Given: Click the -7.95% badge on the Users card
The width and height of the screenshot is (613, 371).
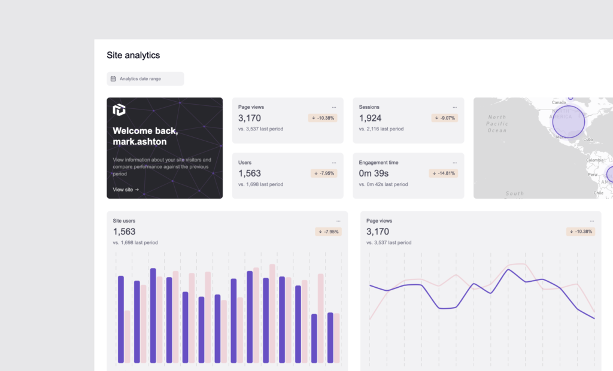Looking at the screenshot, I should pos(323,173).
